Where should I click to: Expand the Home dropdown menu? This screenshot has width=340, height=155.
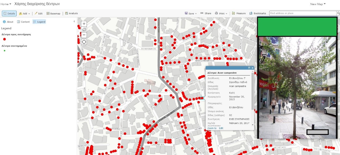(x=6, y=4)
